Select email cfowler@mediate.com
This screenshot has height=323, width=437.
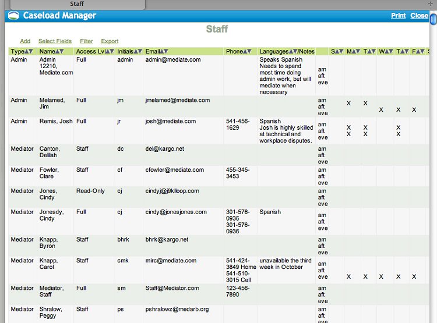[x=174, y=170]
